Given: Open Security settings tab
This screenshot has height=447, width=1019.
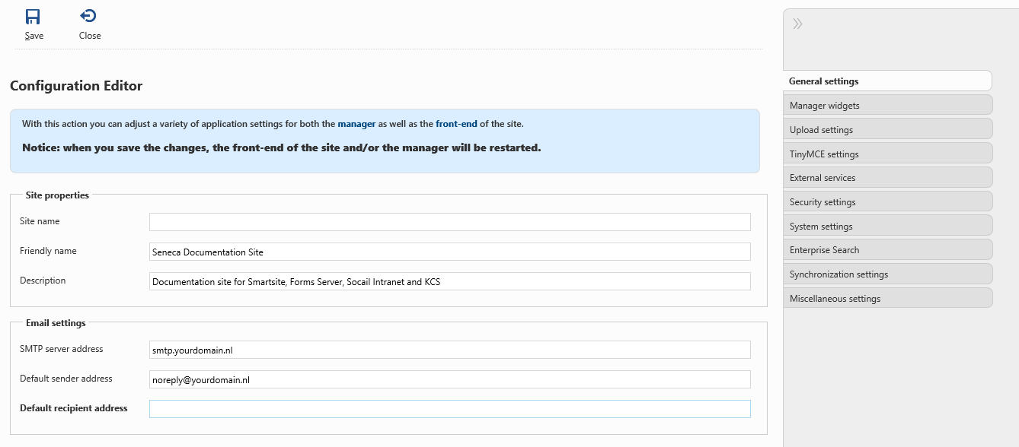Looking at the screenshot, I should (887, 201).
